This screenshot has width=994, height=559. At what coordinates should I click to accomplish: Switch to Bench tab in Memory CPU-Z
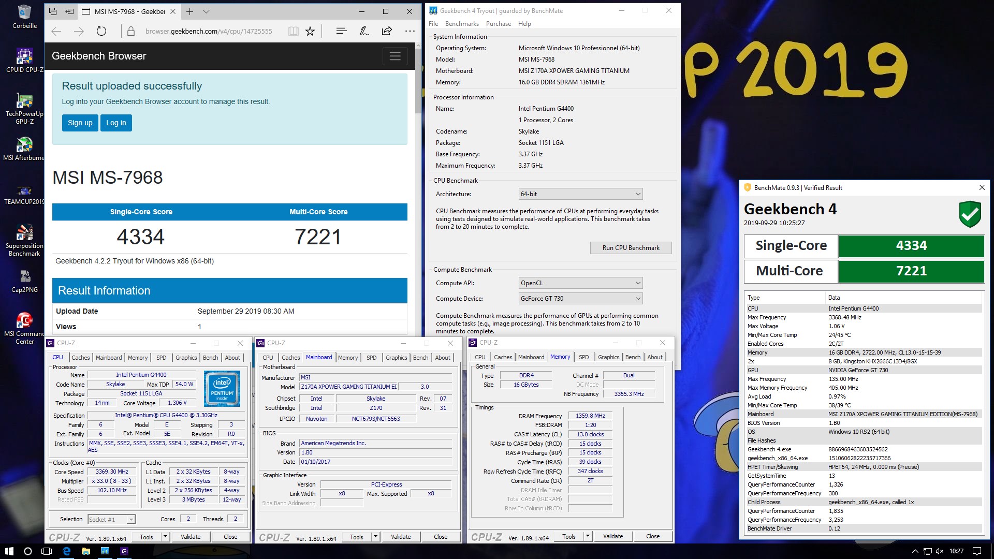pos(633,357)
